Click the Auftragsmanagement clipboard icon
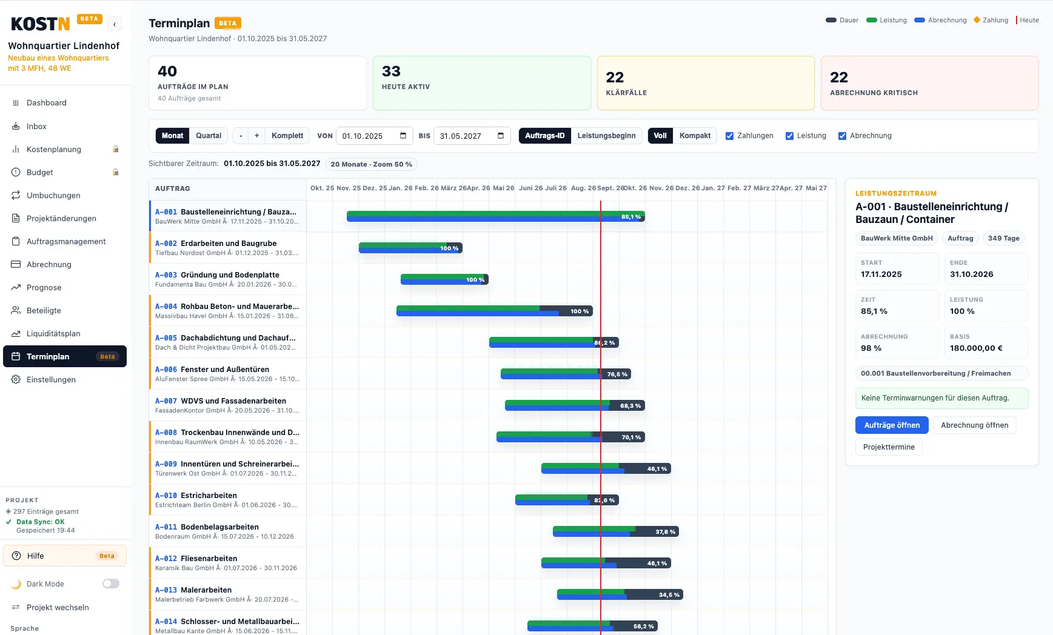The height and width of the screenshot is (635, 1053). [x=16, y=241]
